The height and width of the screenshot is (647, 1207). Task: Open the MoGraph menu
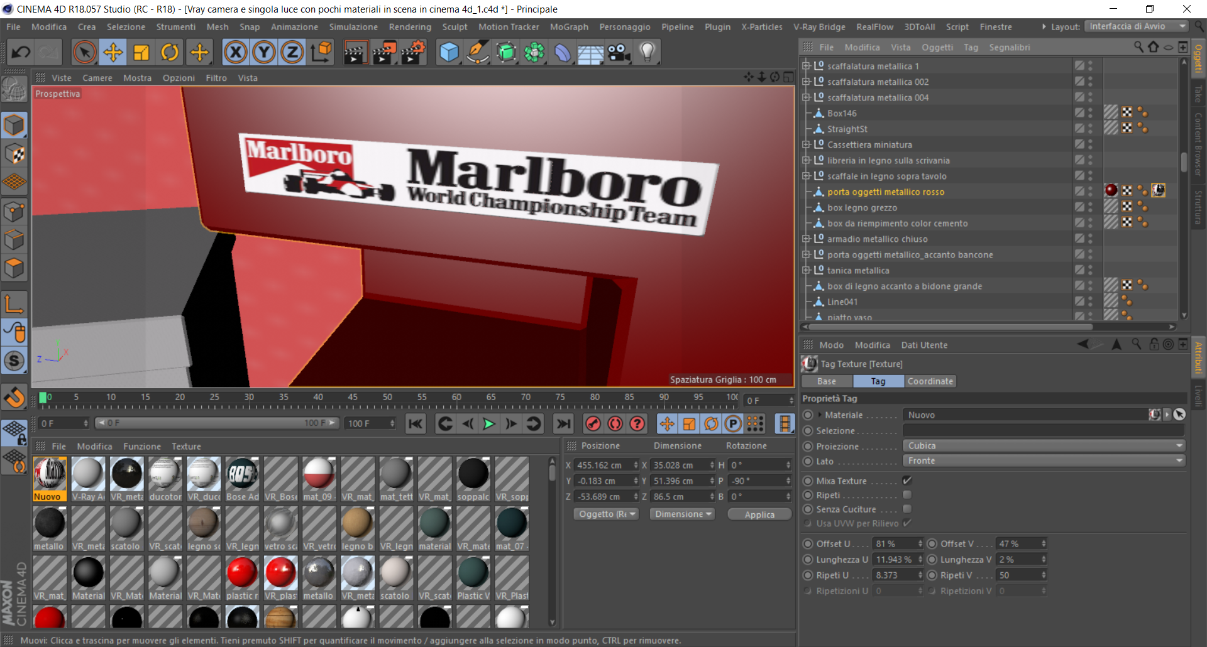[569, 27]
